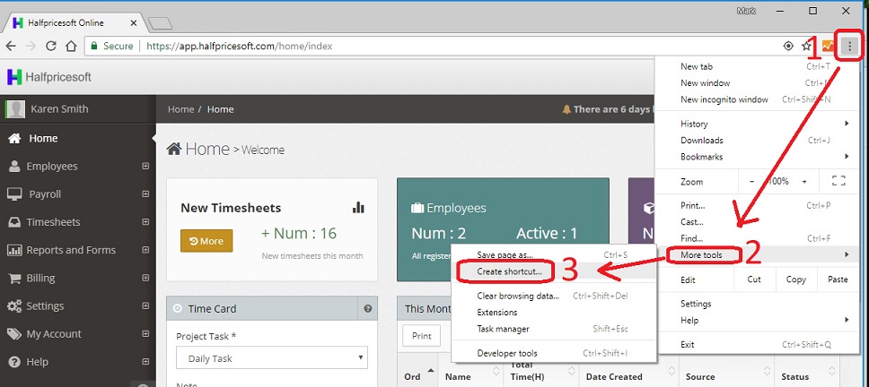Click the fullscreen icon in Zoom row

tap(838, 181)
